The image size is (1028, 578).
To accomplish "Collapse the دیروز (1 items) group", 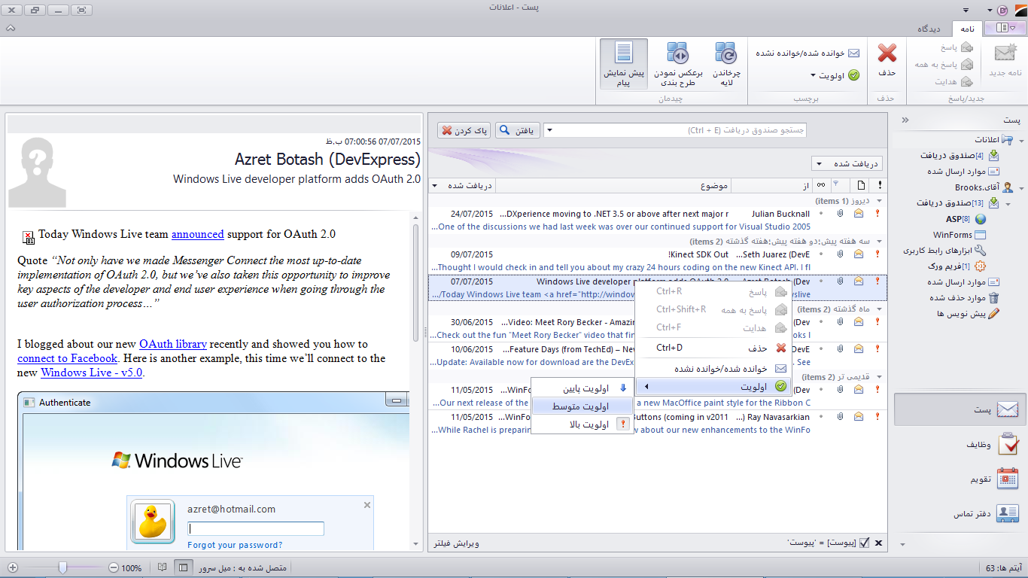I will (880, 201).
